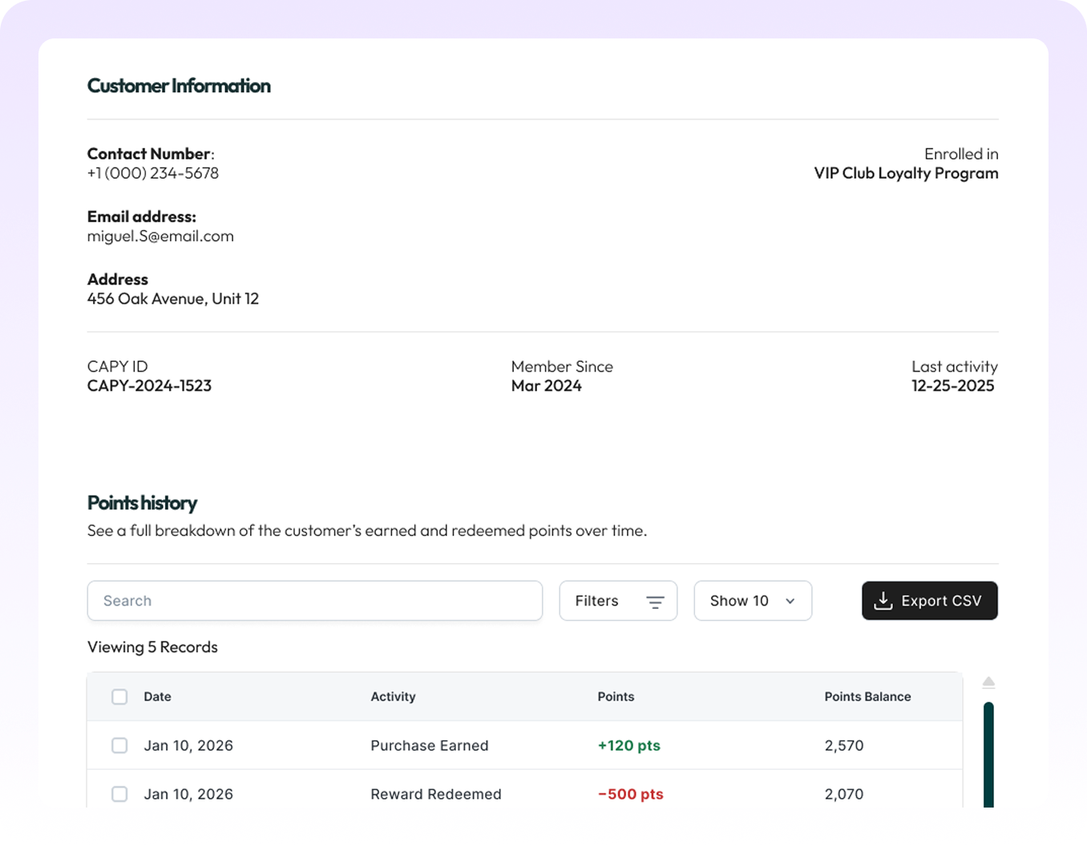The width and height of the screenshot is (1087, 846).
Task: Toggle the select-all checkbox in table header
Action: tap(119, 697)
